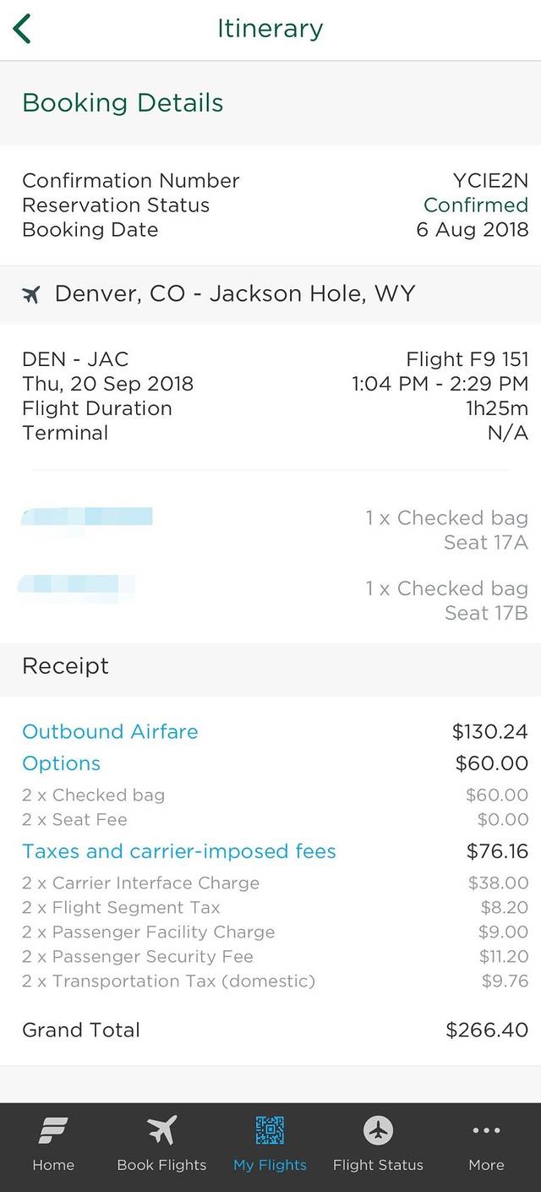The image size is (541, 1192).
Task: Tap the Booking Details header
Action: tap(123, 103)
